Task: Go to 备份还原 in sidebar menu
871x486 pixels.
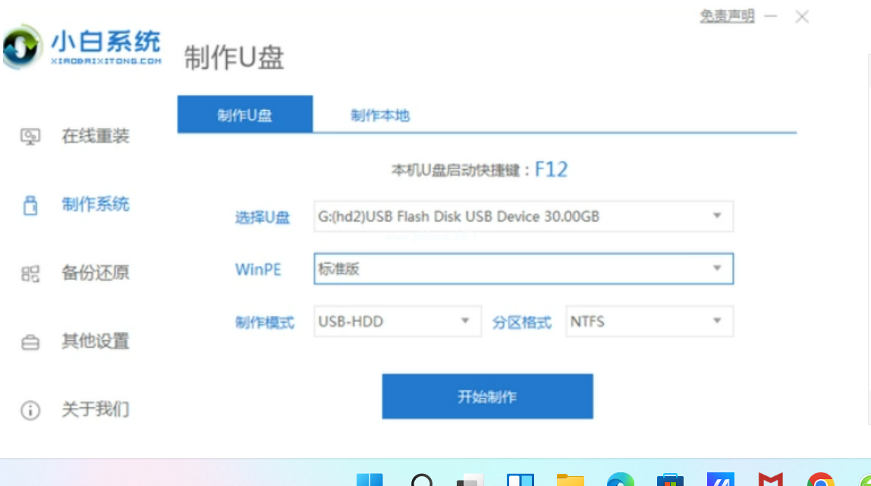Action: [96, 273]
